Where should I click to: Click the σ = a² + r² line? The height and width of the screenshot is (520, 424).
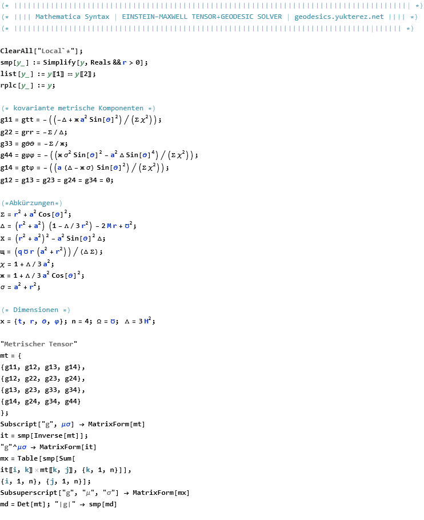[x=20, y=286]
